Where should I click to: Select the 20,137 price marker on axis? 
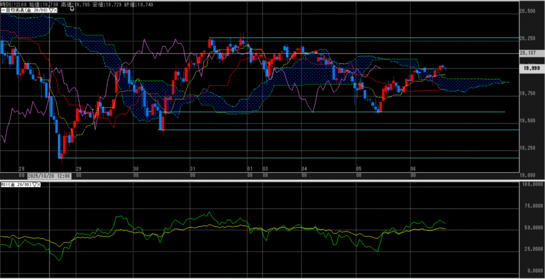(530, 53)
